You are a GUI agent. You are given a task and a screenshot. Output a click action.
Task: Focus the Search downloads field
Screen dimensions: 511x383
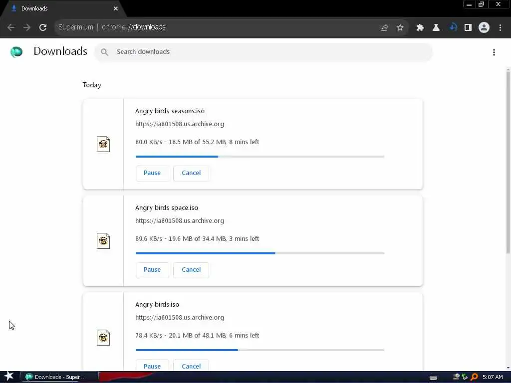click(x=263, y=52)
